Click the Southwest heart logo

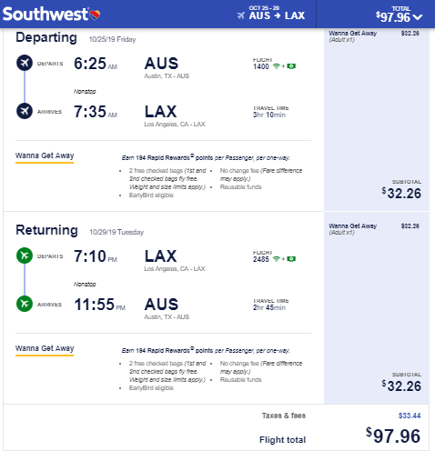tap(95, 15)
